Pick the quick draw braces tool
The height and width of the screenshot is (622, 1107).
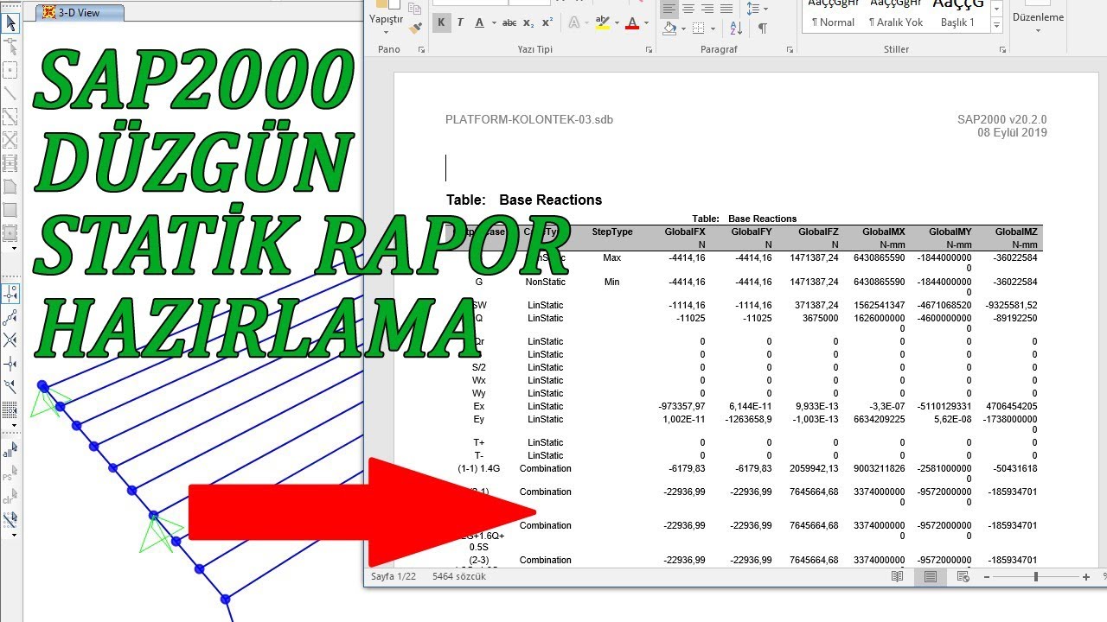(10, 140)
